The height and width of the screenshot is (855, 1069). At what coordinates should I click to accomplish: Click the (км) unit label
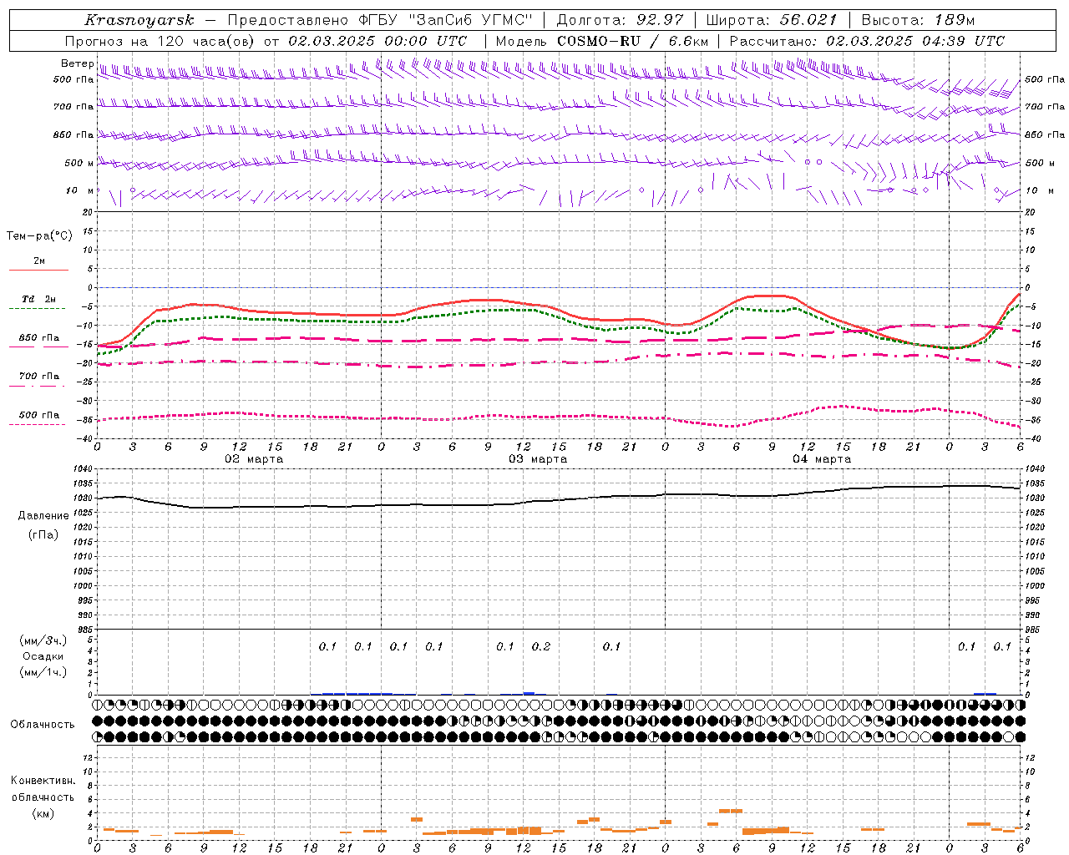coord(43,813)
